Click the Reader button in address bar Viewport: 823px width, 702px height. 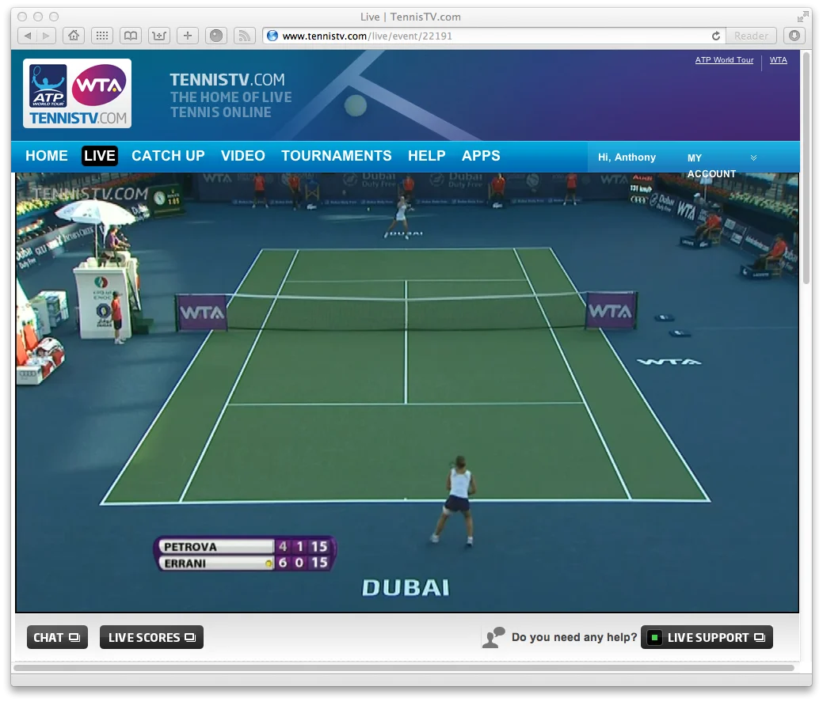point(751,36)
